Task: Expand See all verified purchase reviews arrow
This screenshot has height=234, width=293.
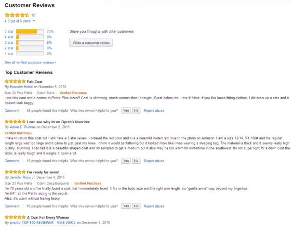Action: point(55,63)
